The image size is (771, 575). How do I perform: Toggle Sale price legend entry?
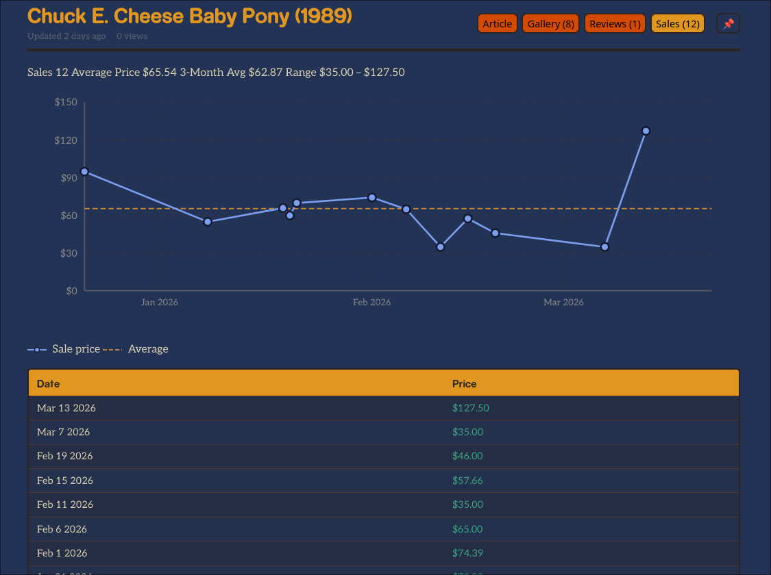point(64,349)
